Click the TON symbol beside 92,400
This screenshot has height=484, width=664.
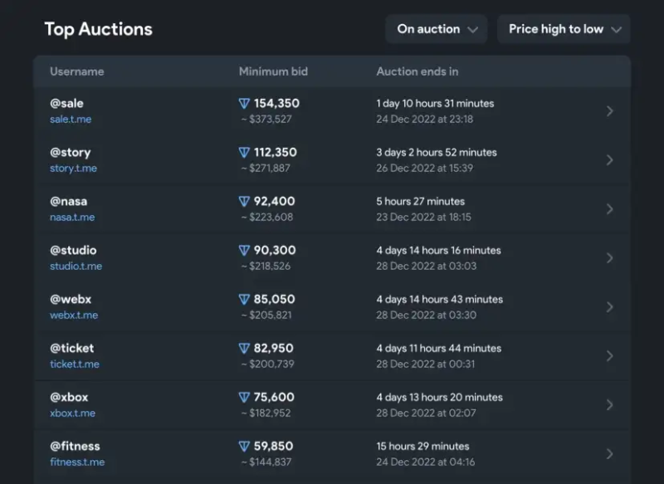click(x=244, y=202)
